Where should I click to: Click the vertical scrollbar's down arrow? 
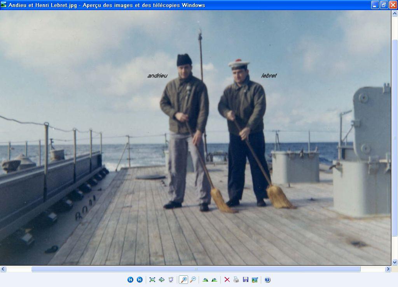click(x=395, y=262)
